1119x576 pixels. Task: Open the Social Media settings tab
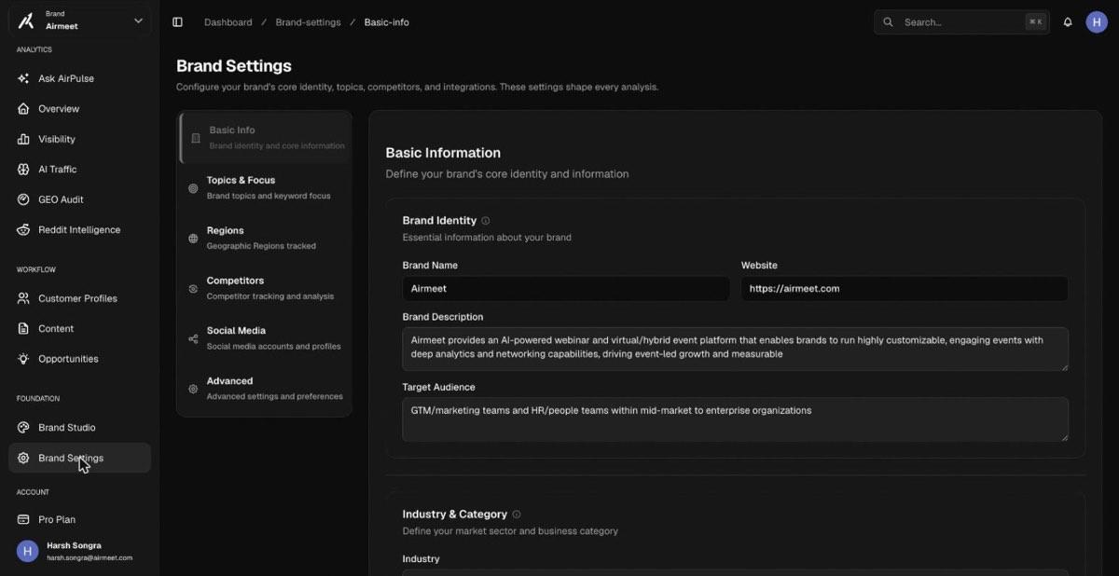coord(265,339)
